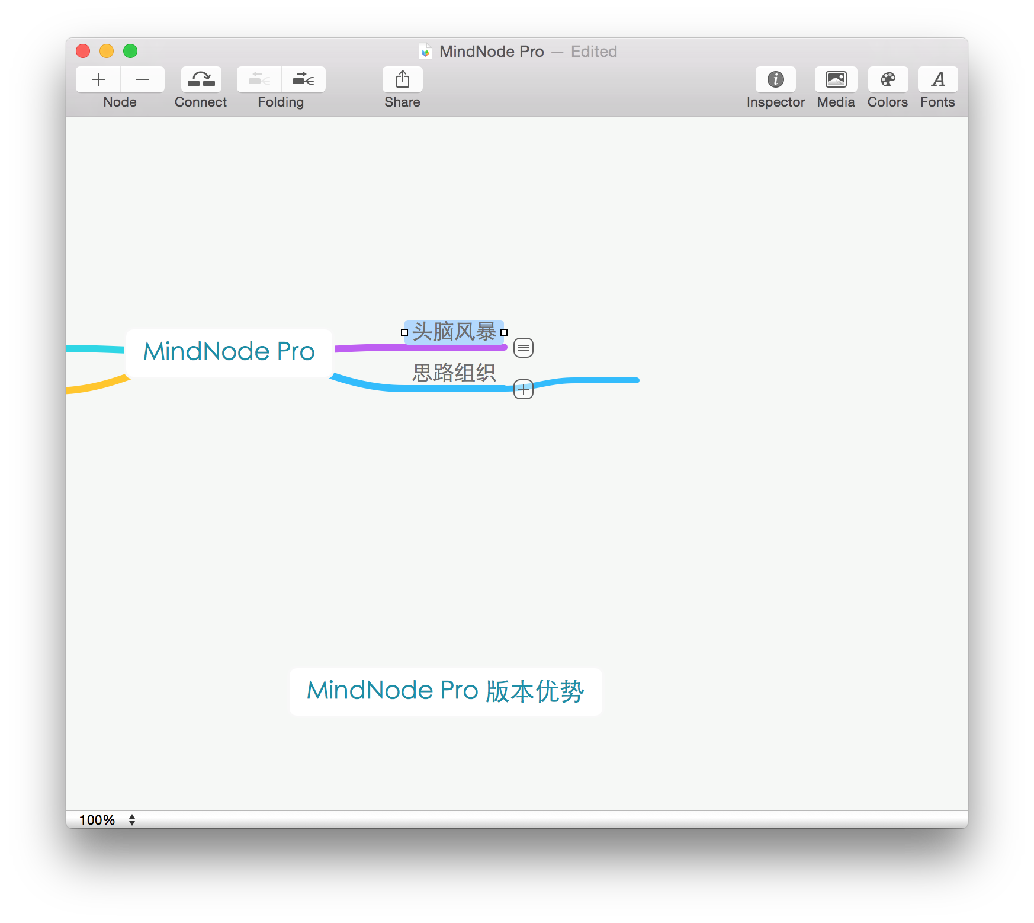Image resolution: width=1034 pixels, height=923 pixels.
Task: Click the left resize handle of 头脑风暴
Action: (404, 332)
